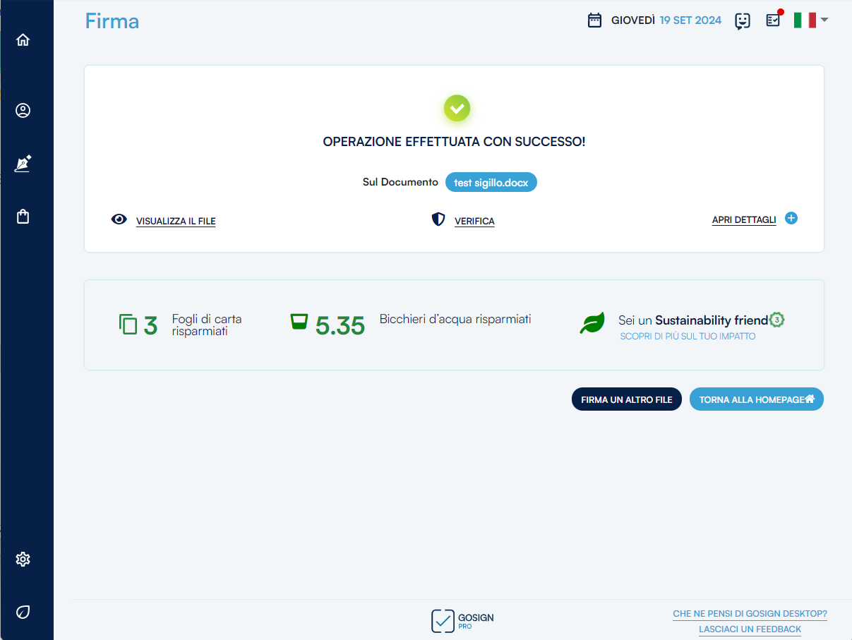Open the Italian flag language dropdown
Viewport: 852px width, 640px height.
810,20
